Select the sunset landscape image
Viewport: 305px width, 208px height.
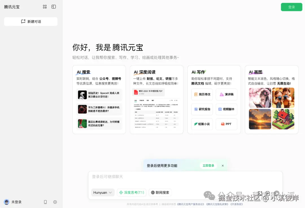[260, 119]
